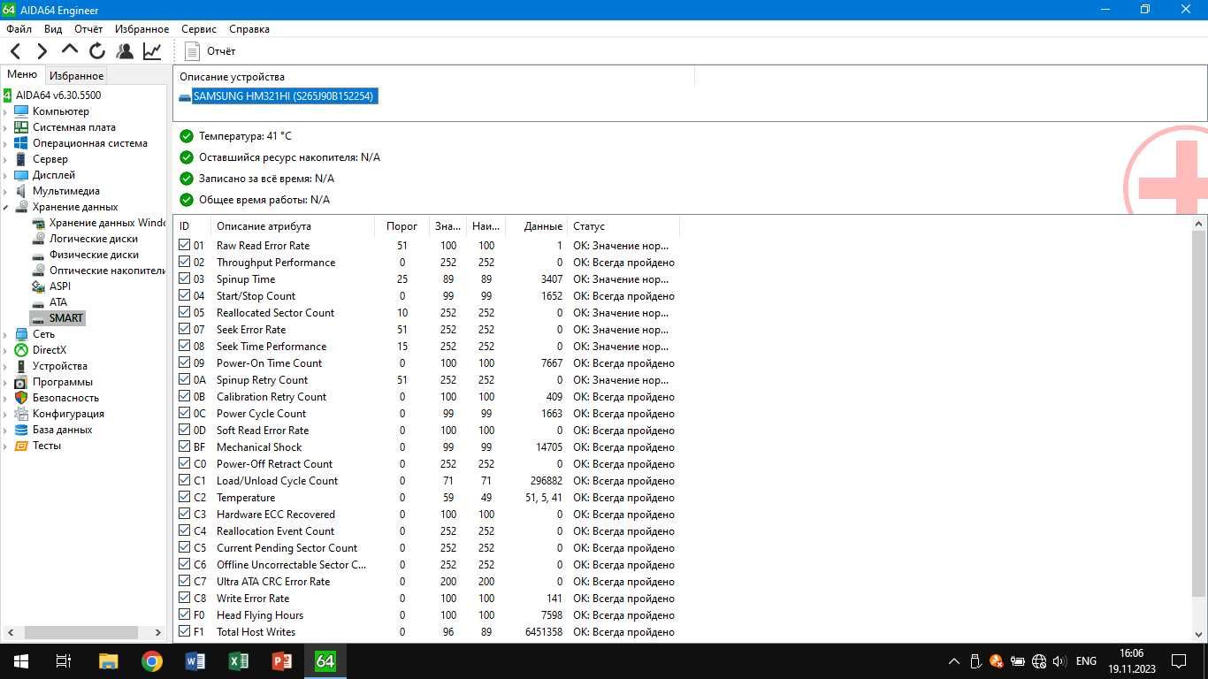Toggle the Power-On Time Count checkbox
The width and height of the screenshot is (1208, 679).
coord(184,362)
